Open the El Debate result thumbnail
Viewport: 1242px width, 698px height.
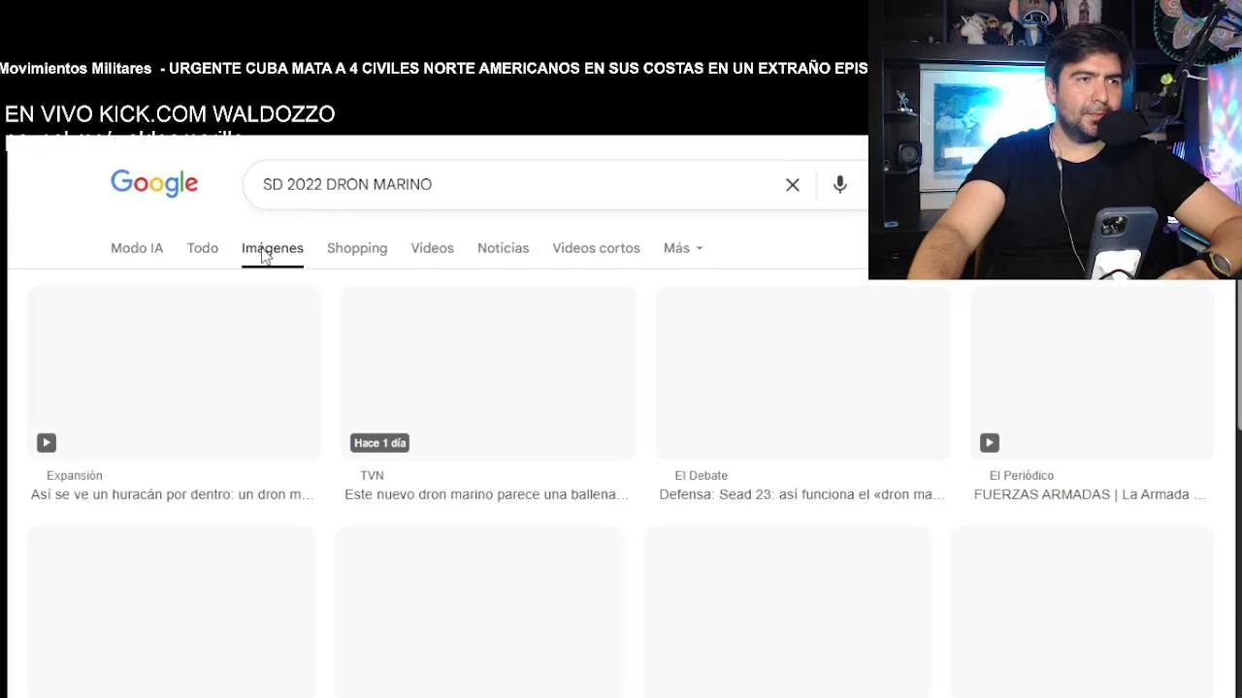803,373
